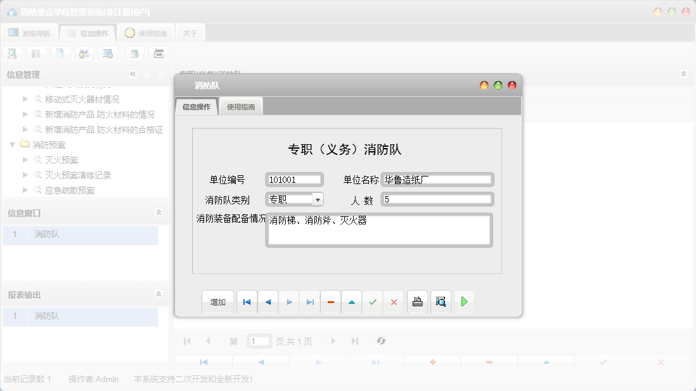Screen dimensions: 696x391
Task: Click the 增加 button in the dialog
Action: coord(217,302)
